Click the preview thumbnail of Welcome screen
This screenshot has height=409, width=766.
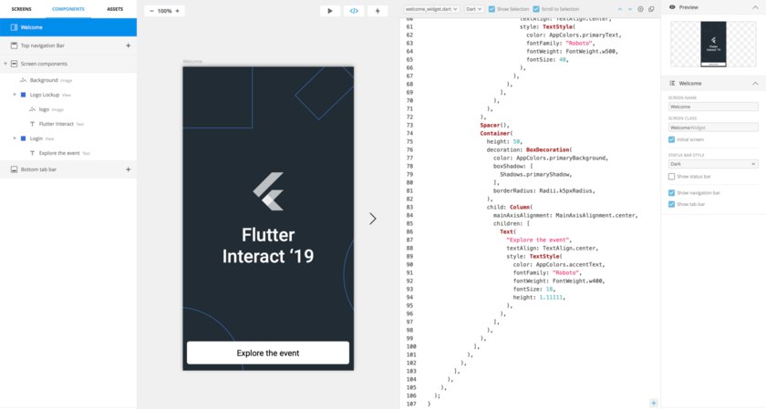(713, 44)
